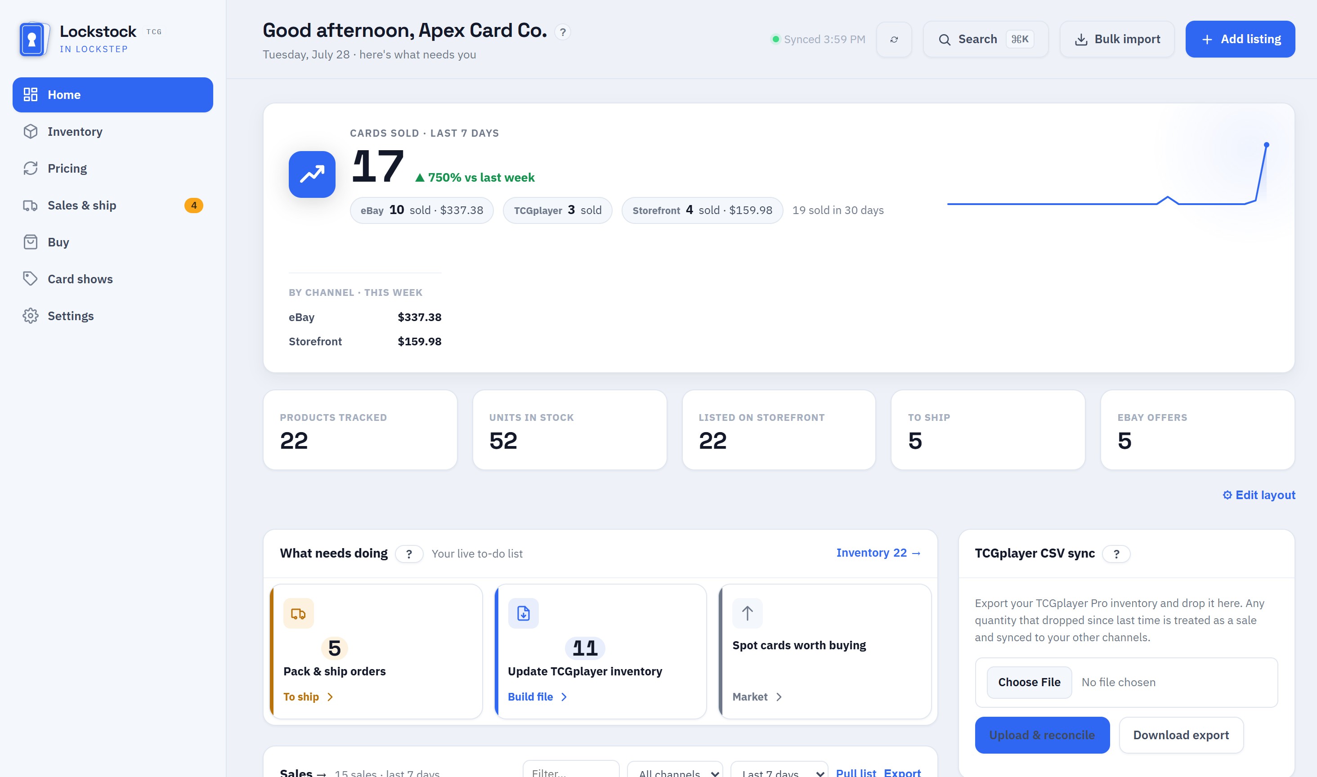
Task: Click the Storefront $159.98 channel row
Action: pyautogui.click(x=365, y=341)
